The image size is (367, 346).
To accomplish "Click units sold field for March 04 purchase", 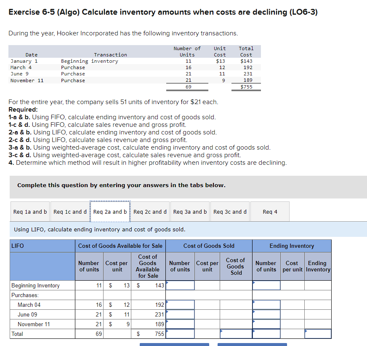I will point(180,304).
